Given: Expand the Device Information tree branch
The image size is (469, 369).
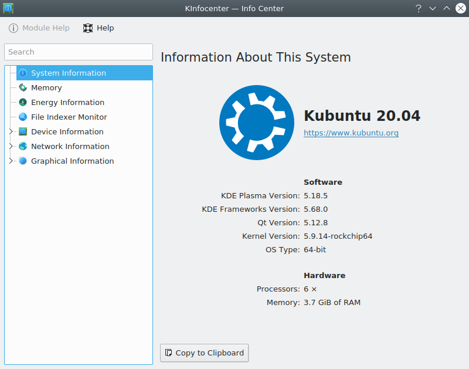Looking at the screenshot, I should pos(11,132).
